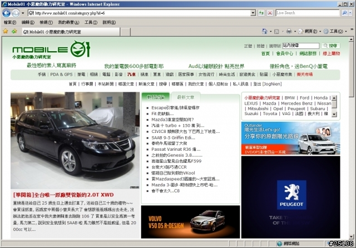Click the 網站服務 link
The image size is (356, 248).
pos(308,53)
